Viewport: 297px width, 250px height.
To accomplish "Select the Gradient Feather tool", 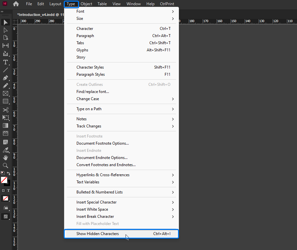I will pyautogui.click(x=6, y=133).
